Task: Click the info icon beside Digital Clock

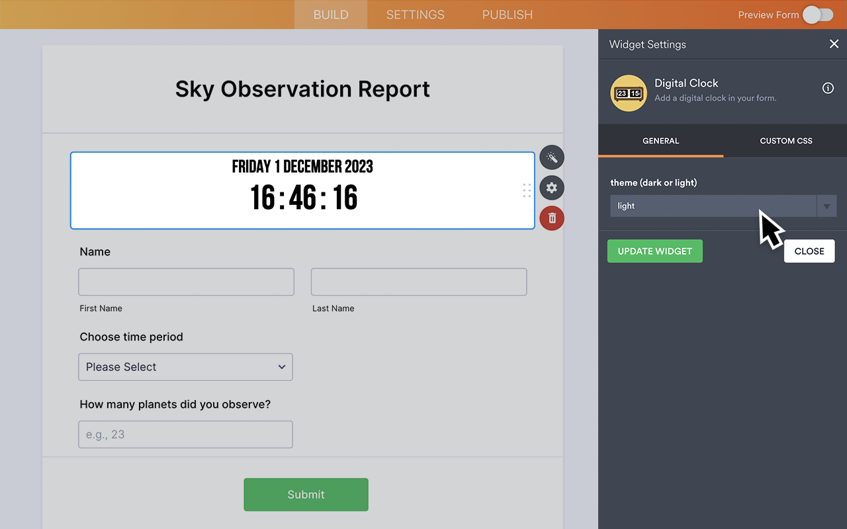Action: (x=828, y=88)
